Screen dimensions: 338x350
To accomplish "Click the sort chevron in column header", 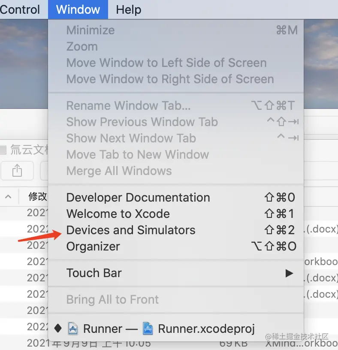I will pos(8,197).
